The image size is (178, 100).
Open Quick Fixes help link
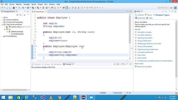141,55
